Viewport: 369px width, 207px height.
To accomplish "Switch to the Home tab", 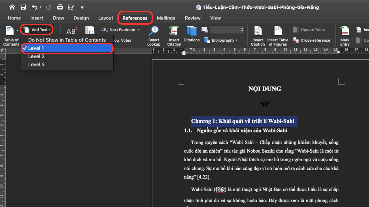I will 14,18.
